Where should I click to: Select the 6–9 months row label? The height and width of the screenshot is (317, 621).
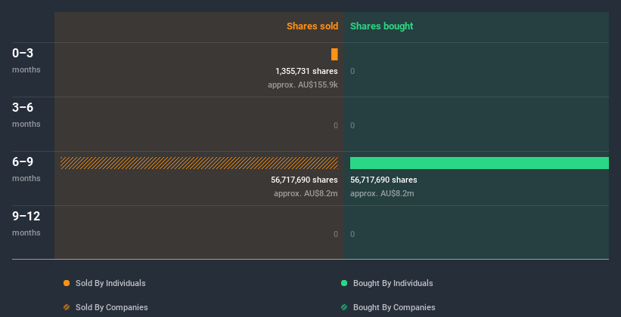tap(26, 169)
